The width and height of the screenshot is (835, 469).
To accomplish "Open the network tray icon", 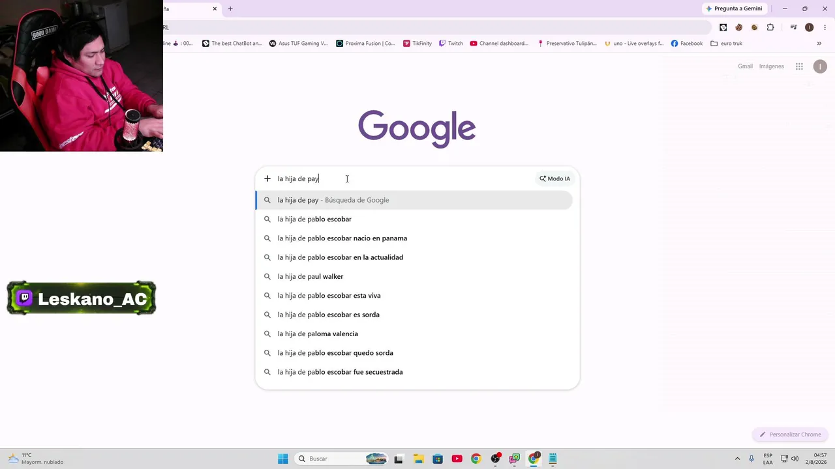I will click(x=783, y=459).
